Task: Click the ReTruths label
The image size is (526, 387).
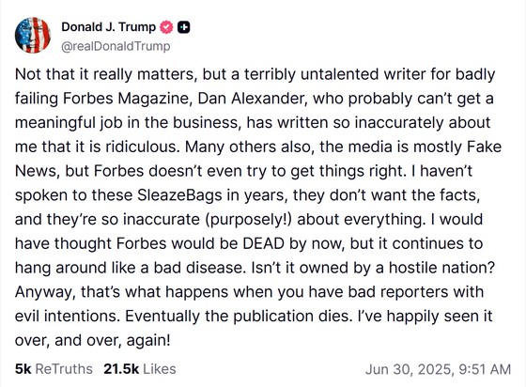Action: click(64, 369)
